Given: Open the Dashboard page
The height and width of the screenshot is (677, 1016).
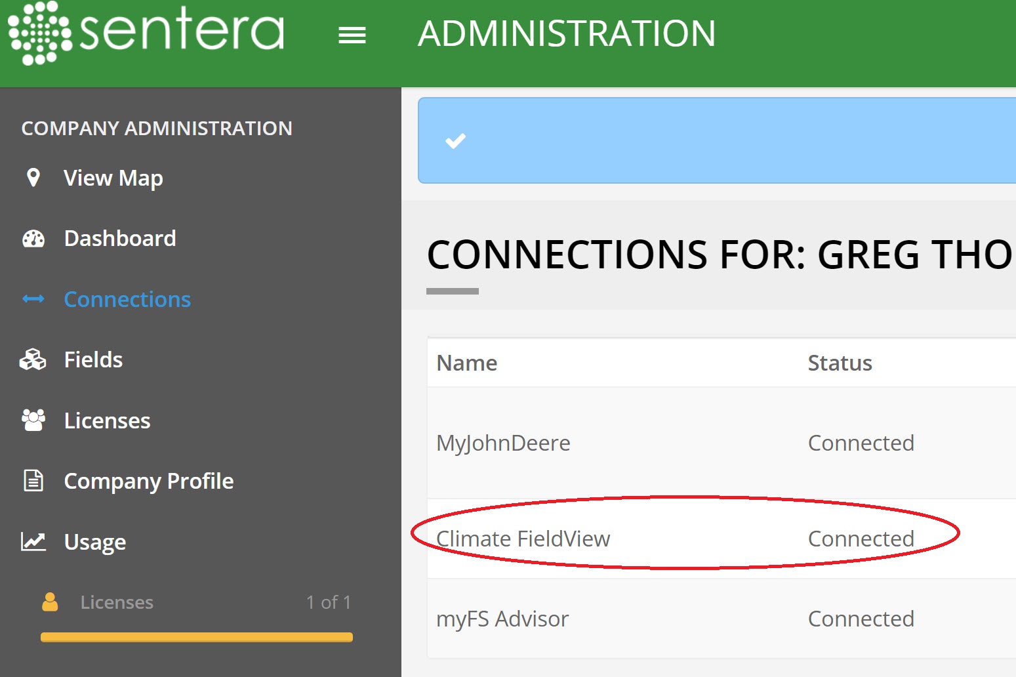Looking at the screenshot, I should pyautogui.click(x=120, y=238).
